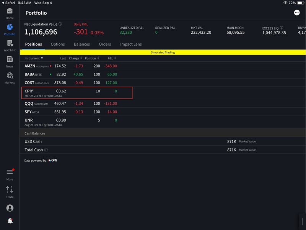Tap the Cash Balances section header
Viewport: 306px width, 230px height.
click(x=163, y=133)
